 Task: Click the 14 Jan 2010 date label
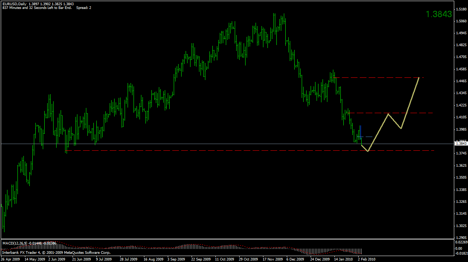(343, 259)
